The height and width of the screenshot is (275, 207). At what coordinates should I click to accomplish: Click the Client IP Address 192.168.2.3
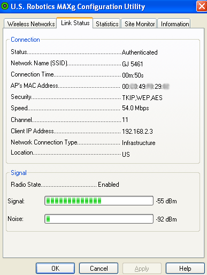click(x=137, y=132)
